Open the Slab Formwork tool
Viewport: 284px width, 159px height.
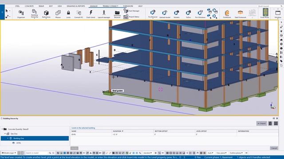click(x=241, y=14)
